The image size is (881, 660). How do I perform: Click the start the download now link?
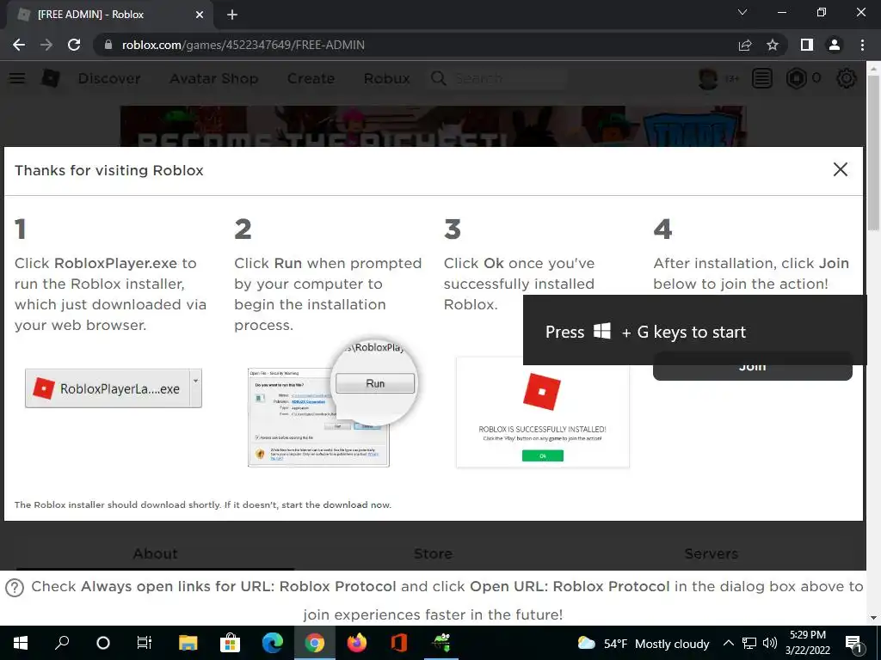tap(336, 504)
